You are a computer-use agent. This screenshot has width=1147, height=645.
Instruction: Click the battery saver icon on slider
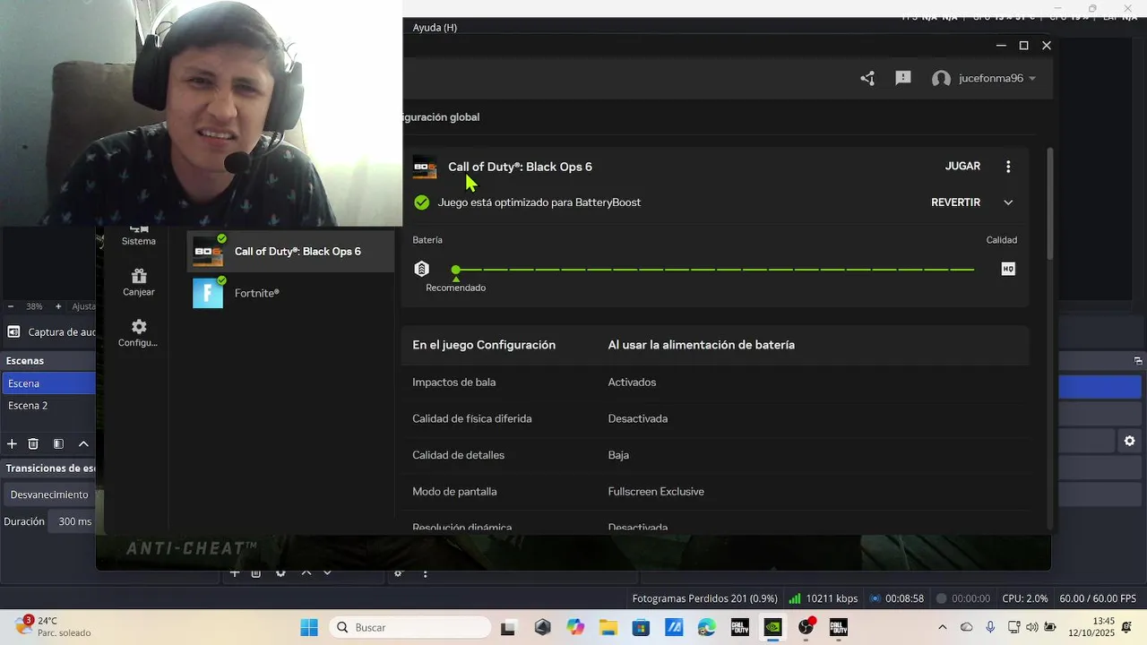click(x=422, y=269)
